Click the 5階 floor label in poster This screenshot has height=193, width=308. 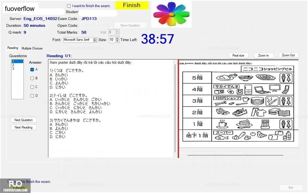click(197, 78)
